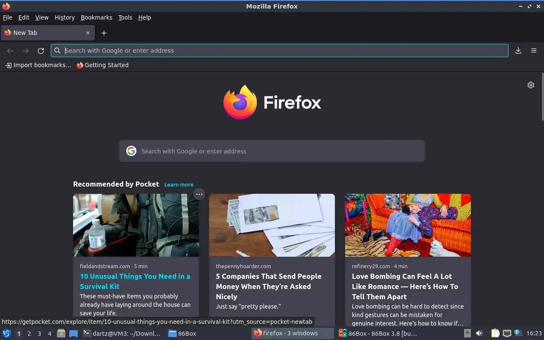
Task: Switch to virtual desktop 1
Action: point(19,334)
